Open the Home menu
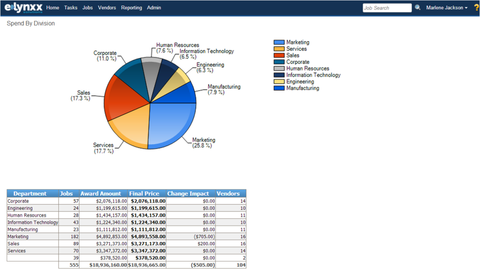This screenshot has height=270, width=480. pos(52,7)
